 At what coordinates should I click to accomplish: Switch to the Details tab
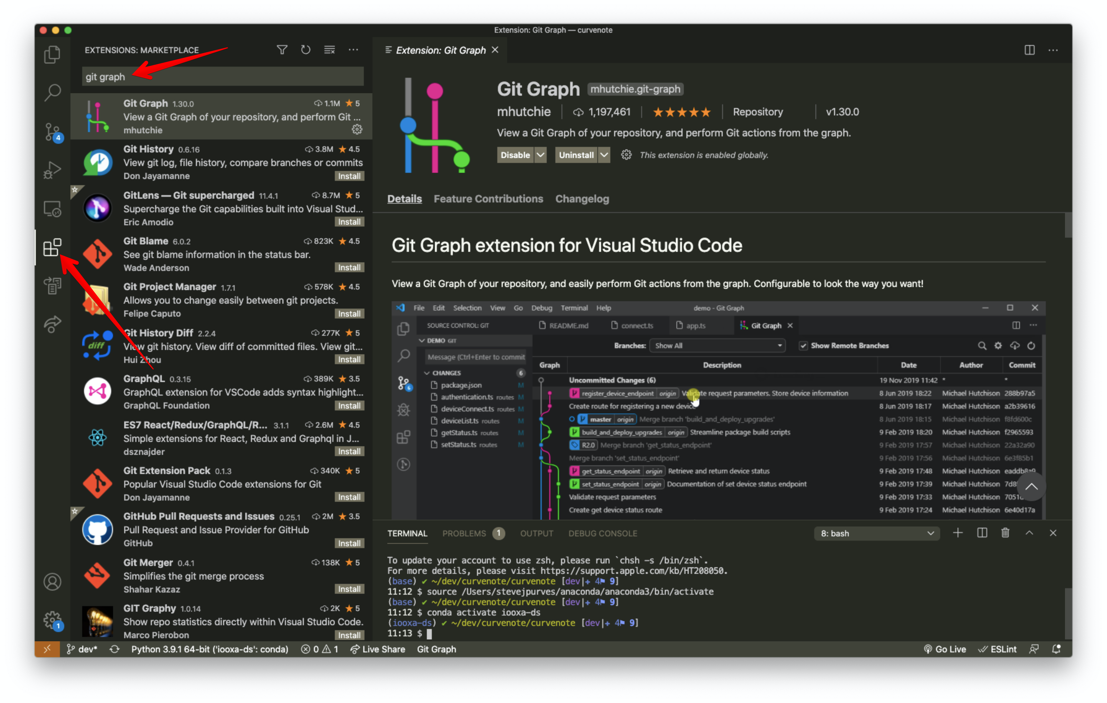click(404, 199)
